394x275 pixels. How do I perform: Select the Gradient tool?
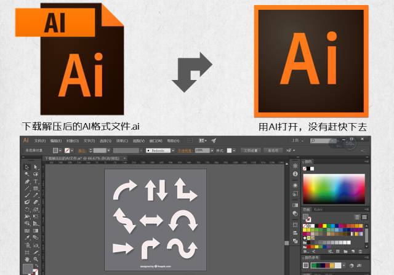(x=36, y=231)
